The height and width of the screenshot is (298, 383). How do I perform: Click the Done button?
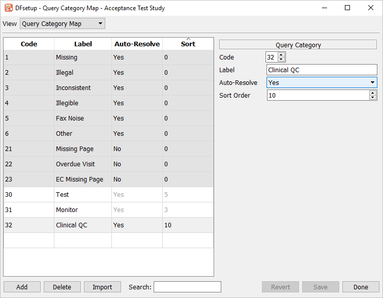pyautogui.click(x=361, y=287)
